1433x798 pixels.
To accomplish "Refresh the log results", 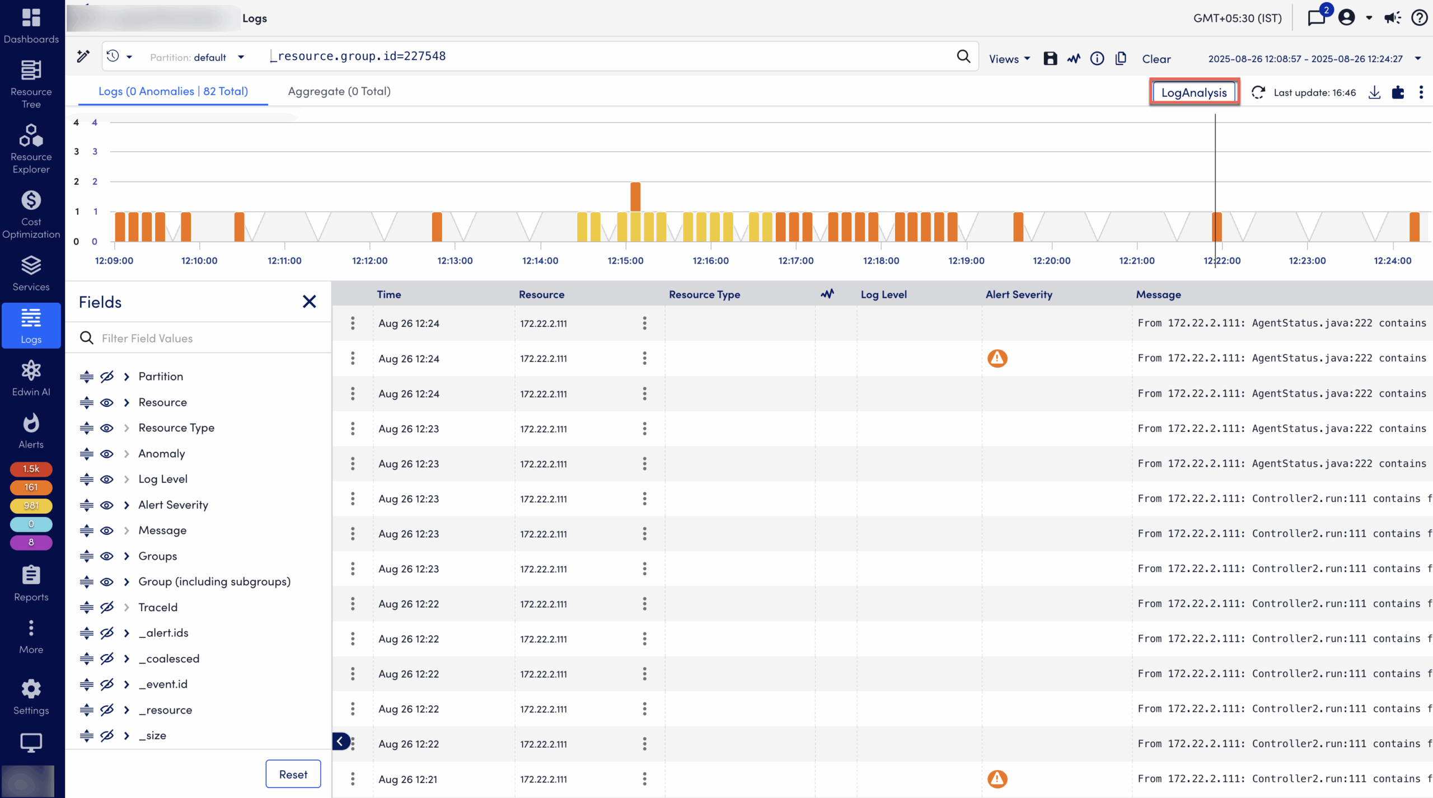I will coord(1258,92).
